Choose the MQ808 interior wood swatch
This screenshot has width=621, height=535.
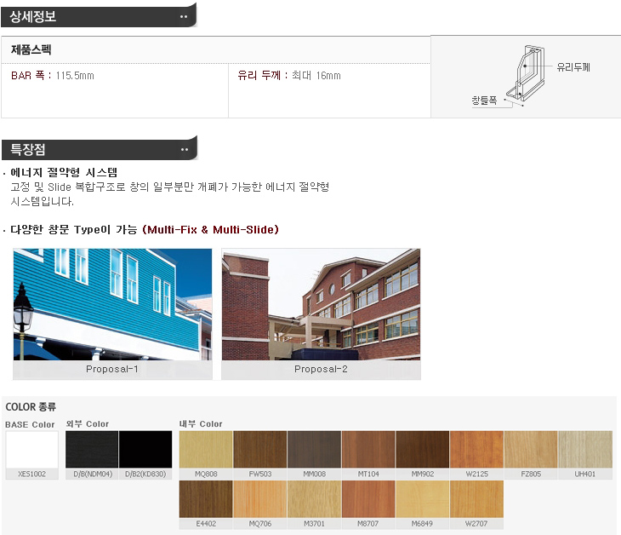click(206, 449)
